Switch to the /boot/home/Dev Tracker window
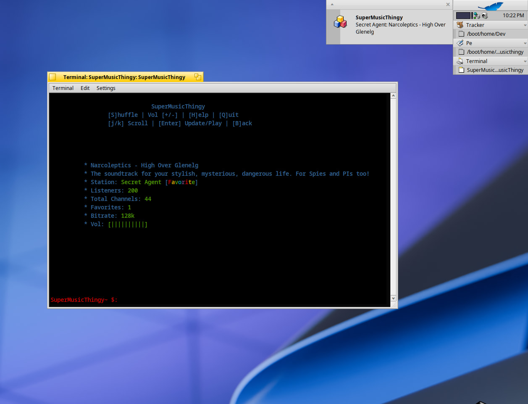The height and width of the screenshot is (404, 528). [486, 34]
